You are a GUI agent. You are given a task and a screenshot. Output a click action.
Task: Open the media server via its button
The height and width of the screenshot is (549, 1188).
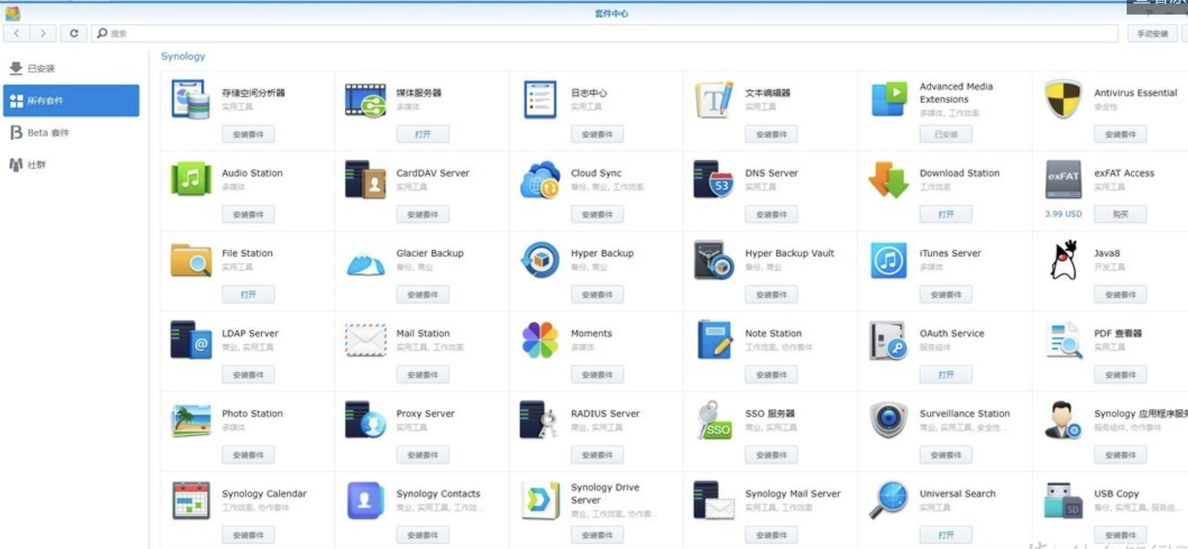click(423, 134)
